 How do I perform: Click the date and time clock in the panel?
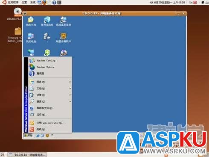[169, 3]
